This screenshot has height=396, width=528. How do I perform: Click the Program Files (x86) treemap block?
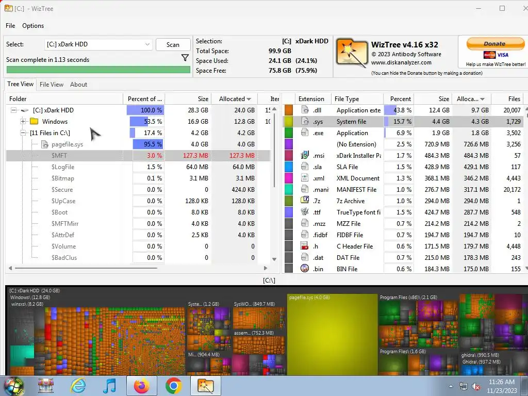(x=418, y=321)
